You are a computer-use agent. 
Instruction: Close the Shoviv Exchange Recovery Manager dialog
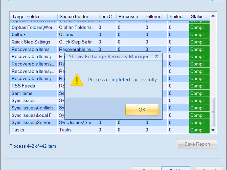[x=156, y=56]
